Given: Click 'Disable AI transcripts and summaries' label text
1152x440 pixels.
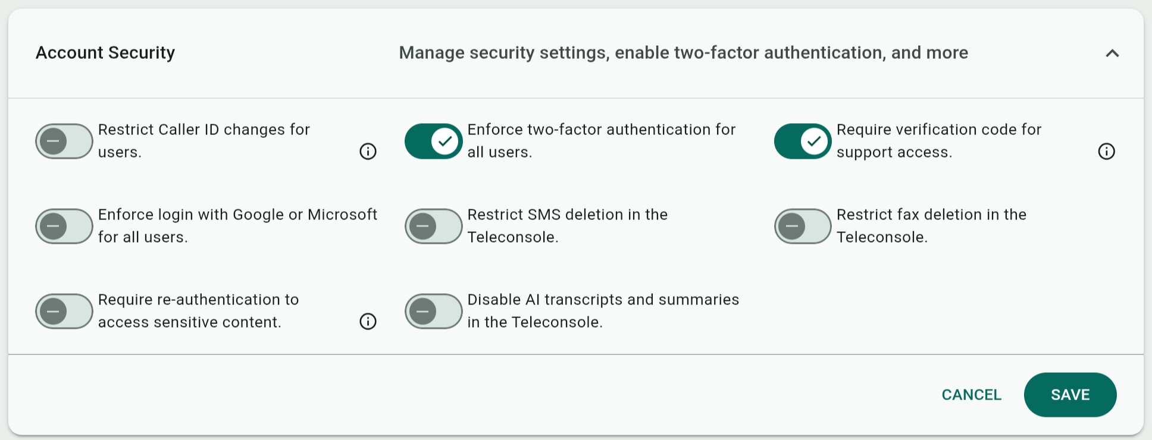Looking at the screenshot, I should pos(603,311).
